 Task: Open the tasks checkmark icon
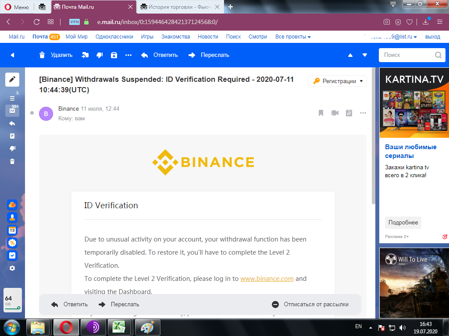[12, 255]
